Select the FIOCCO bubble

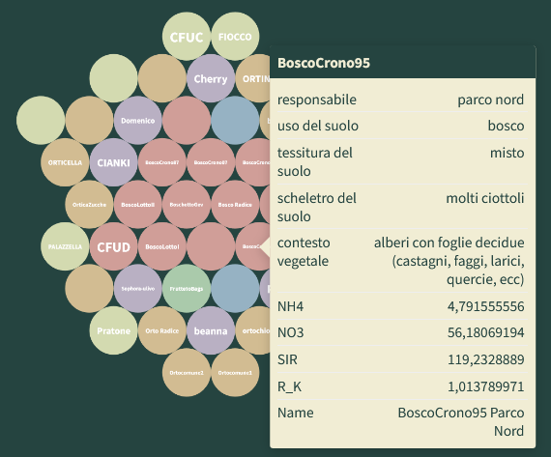(x=235, y=37)
